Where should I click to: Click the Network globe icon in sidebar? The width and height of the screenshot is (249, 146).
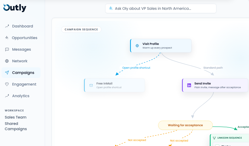click(x=7, y=61)
